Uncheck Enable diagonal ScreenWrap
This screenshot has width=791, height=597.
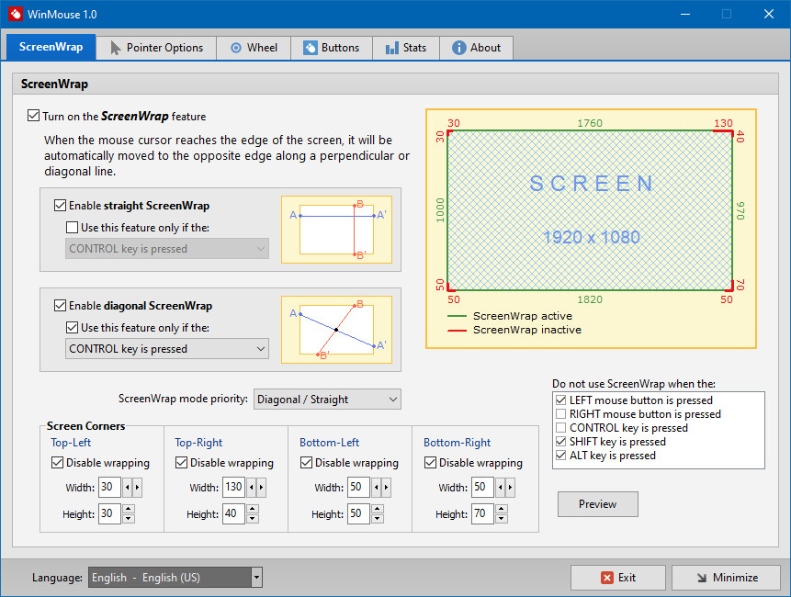coord(60,306)
